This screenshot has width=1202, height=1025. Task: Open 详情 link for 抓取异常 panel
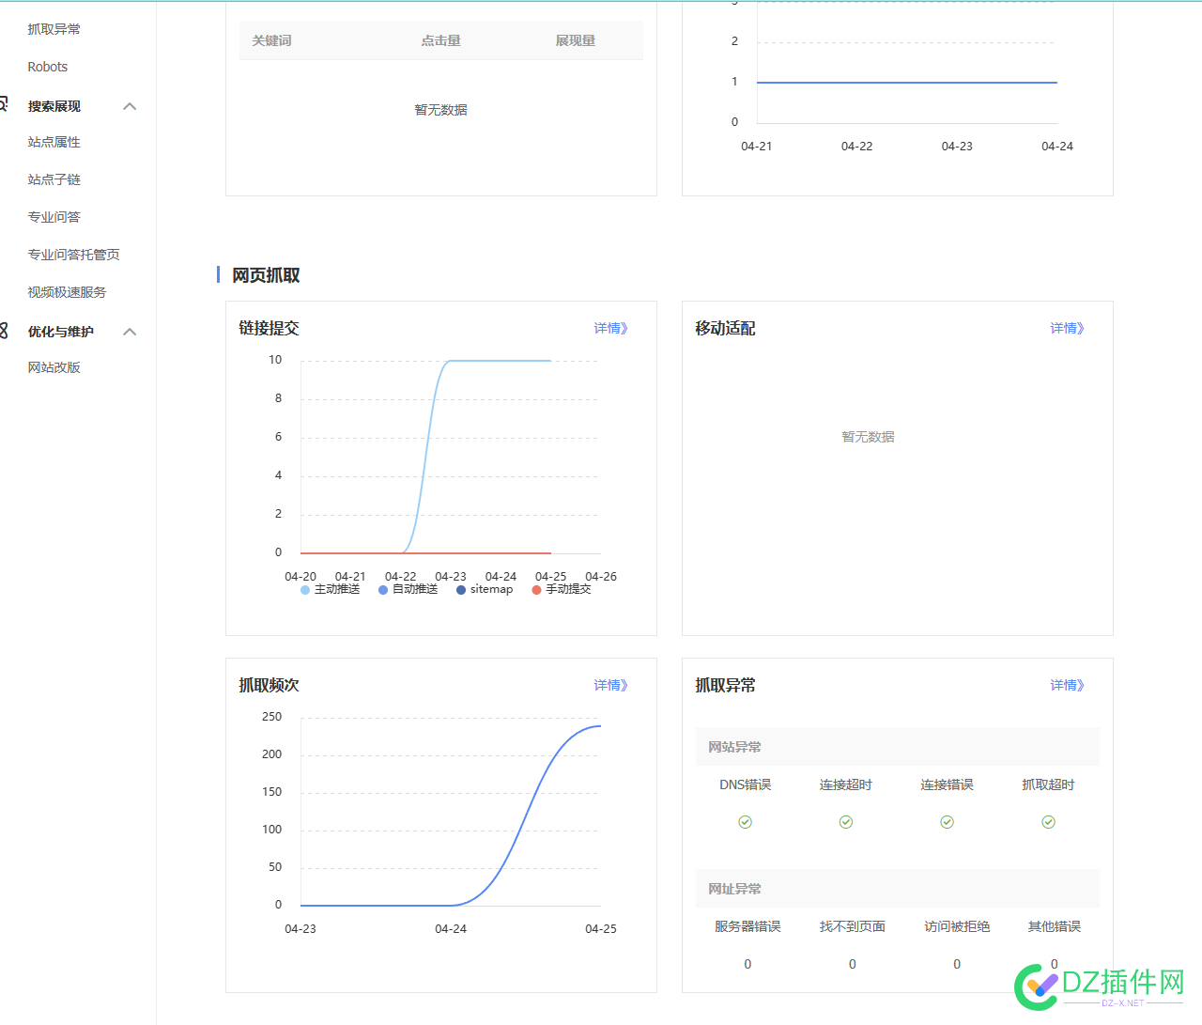point(1067,685)
